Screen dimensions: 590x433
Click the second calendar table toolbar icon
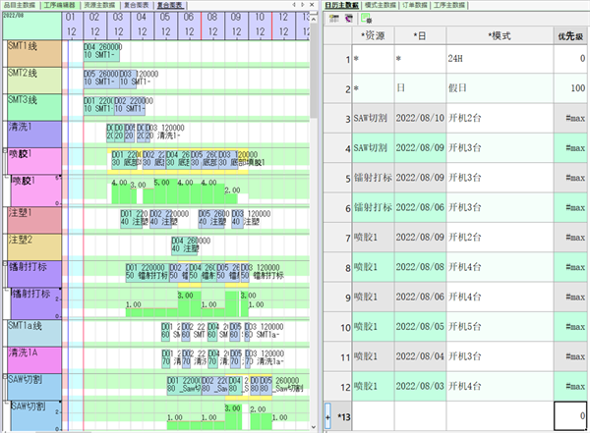[348, 19]
